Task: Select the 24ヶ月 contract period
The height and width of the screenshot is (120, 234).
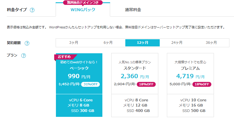Action: tap(177, 43)
